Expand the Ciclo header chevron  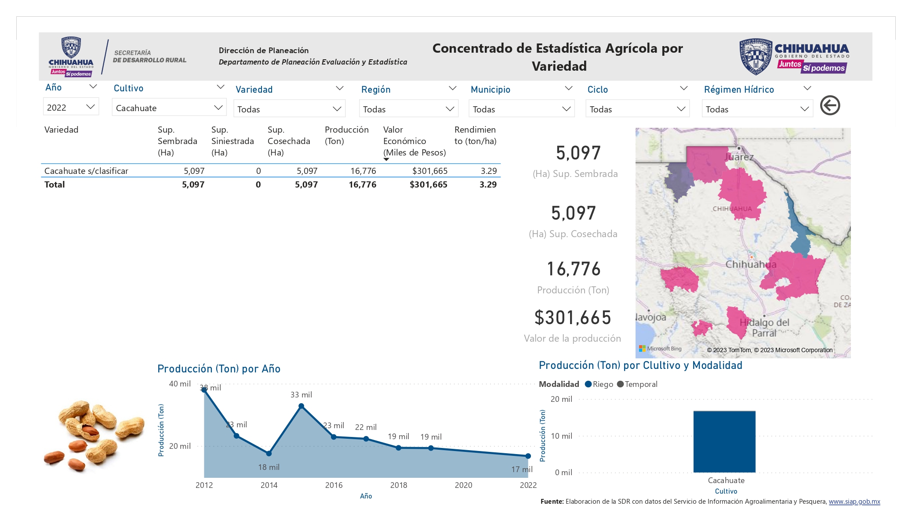683,88
